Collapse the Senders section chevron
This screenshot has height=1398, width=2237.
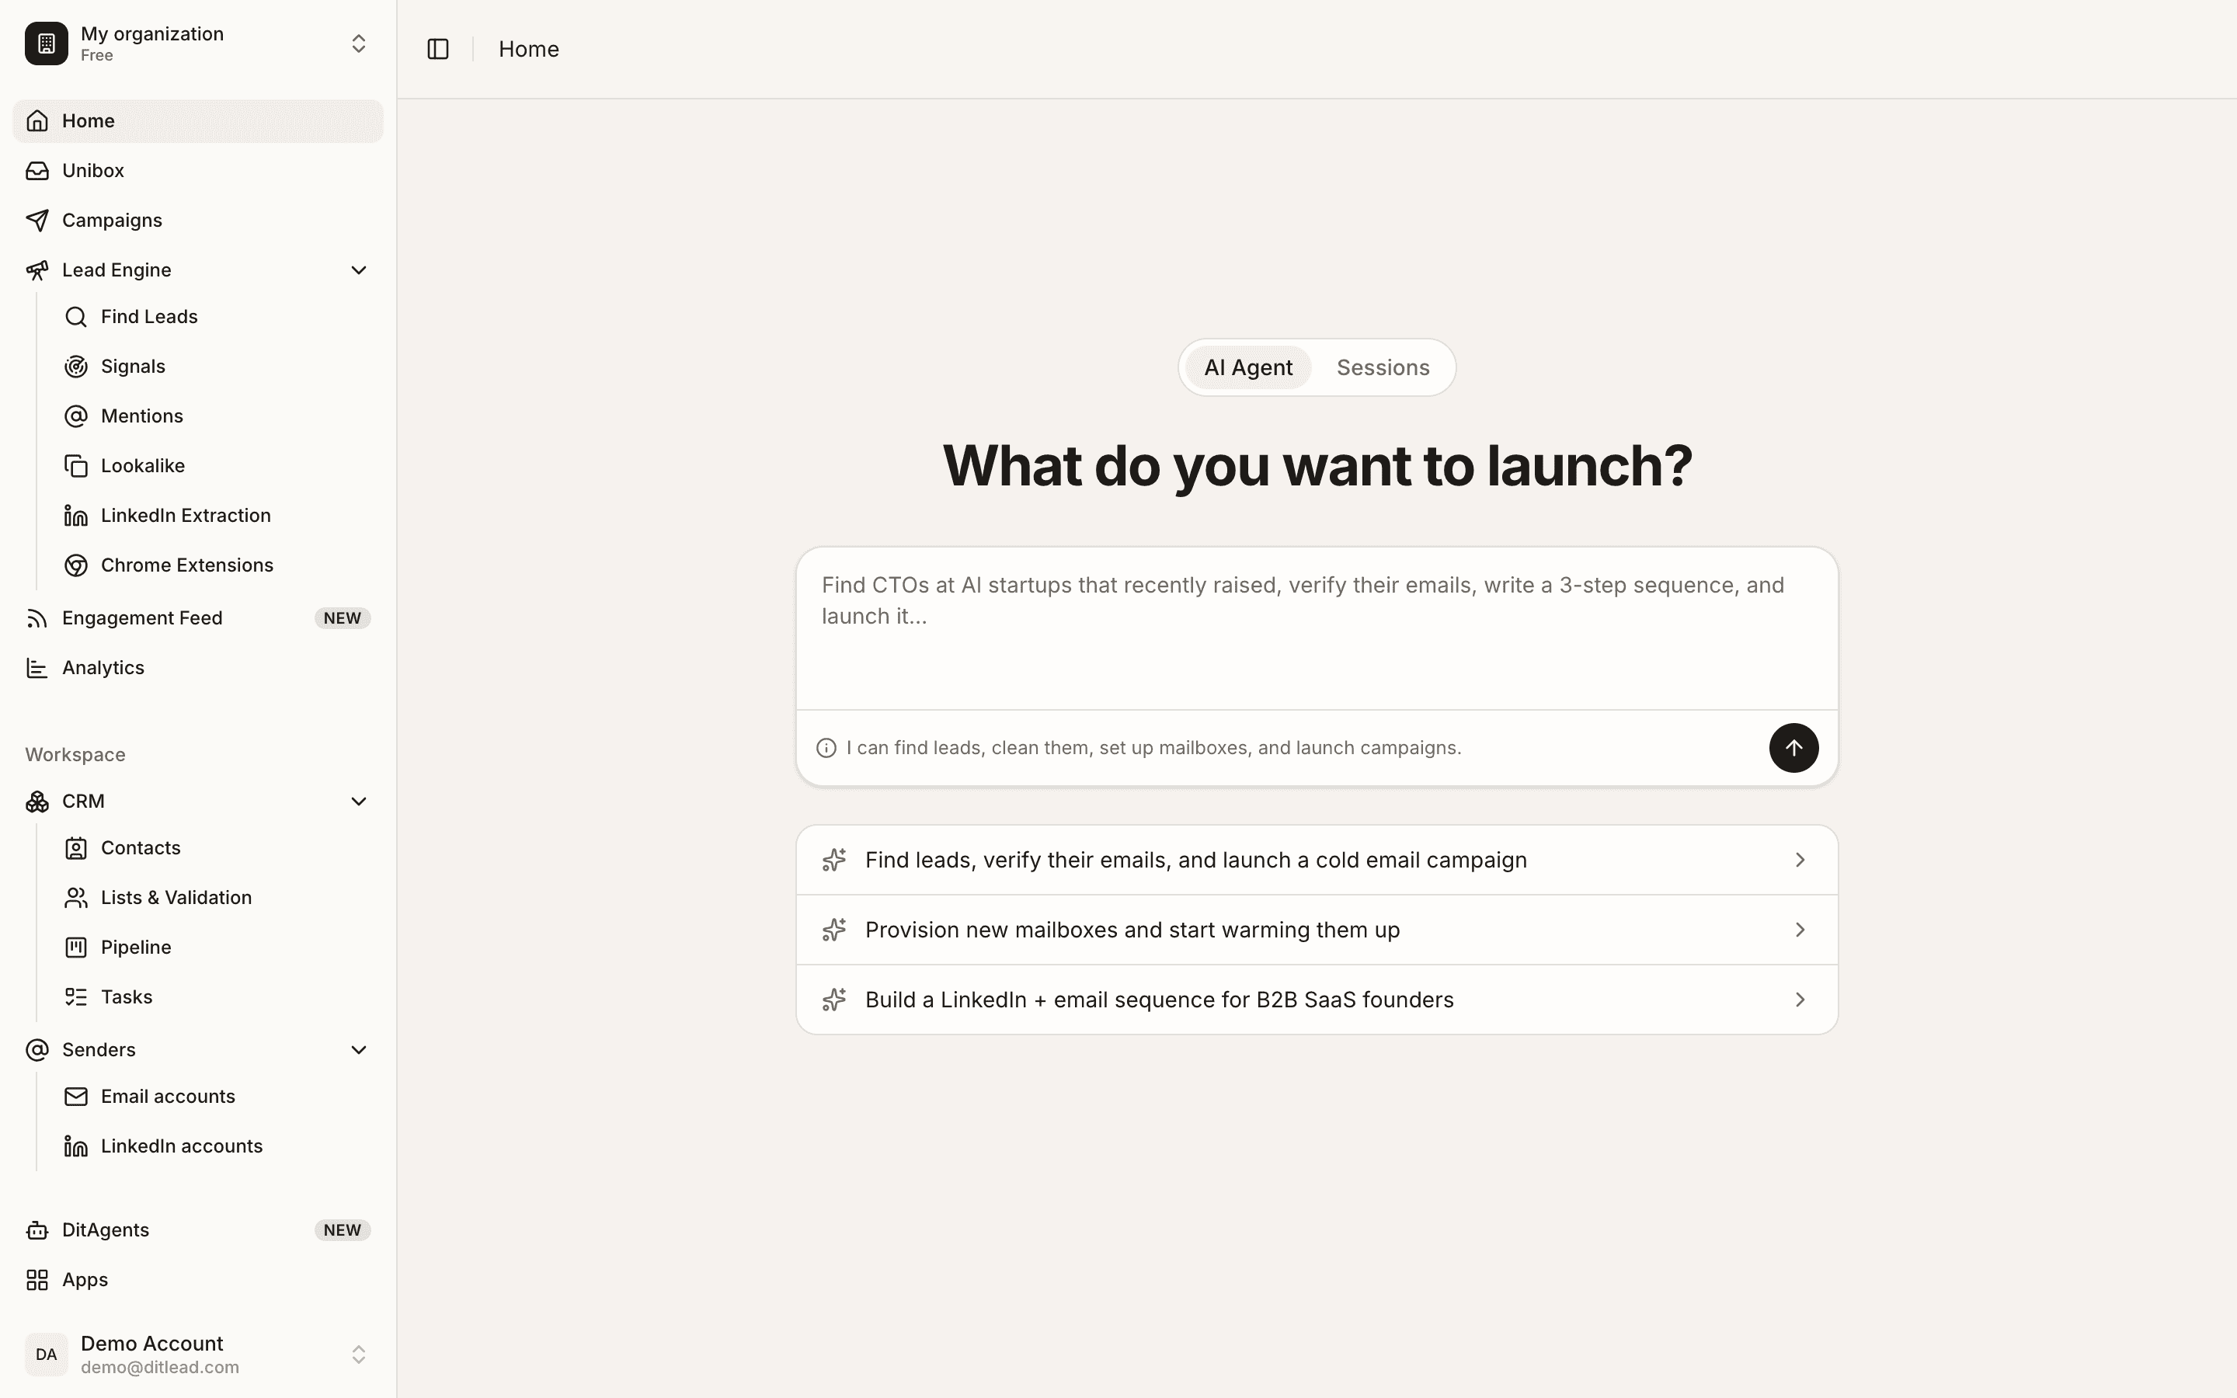[359, 1050]
